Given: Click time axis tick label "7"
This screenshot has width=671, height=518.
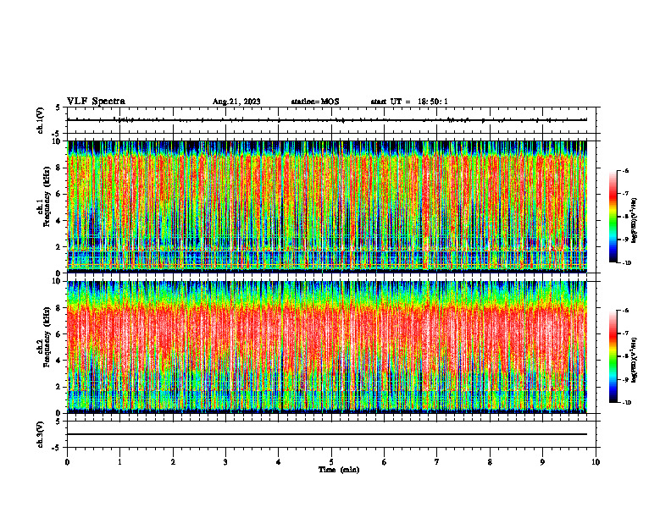Looking at the screenshot, I should coord(437,462).
